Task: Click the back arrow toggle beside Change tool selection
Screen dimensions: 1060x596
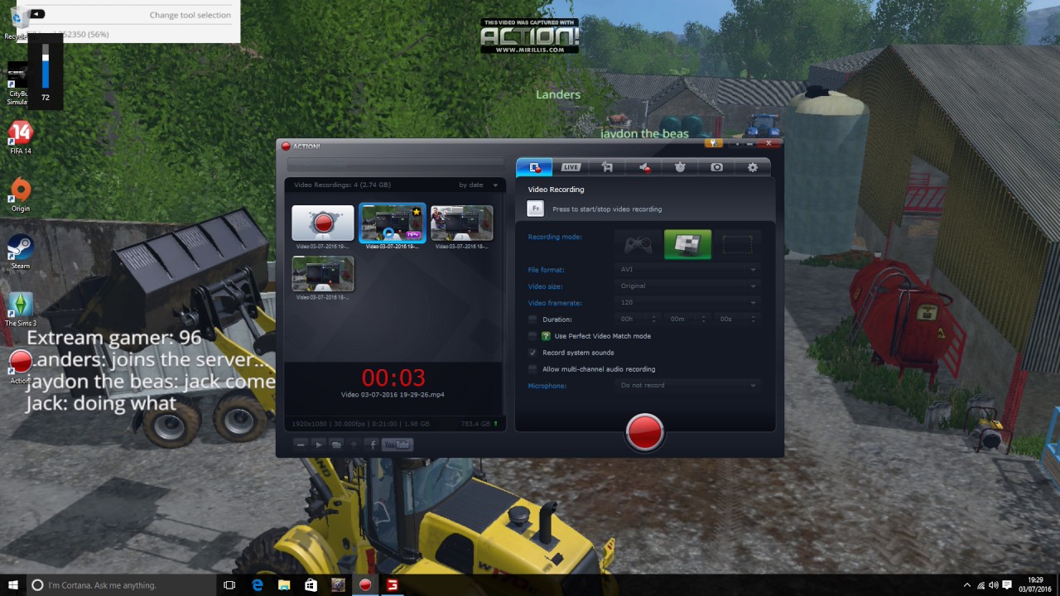Action: pyautogui.click(x=37, y=14)
